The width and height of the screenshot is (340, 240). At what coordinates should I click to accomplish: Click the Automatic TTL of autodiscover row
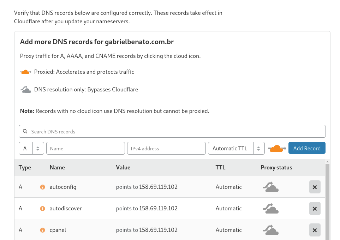[x=228, y=208]
